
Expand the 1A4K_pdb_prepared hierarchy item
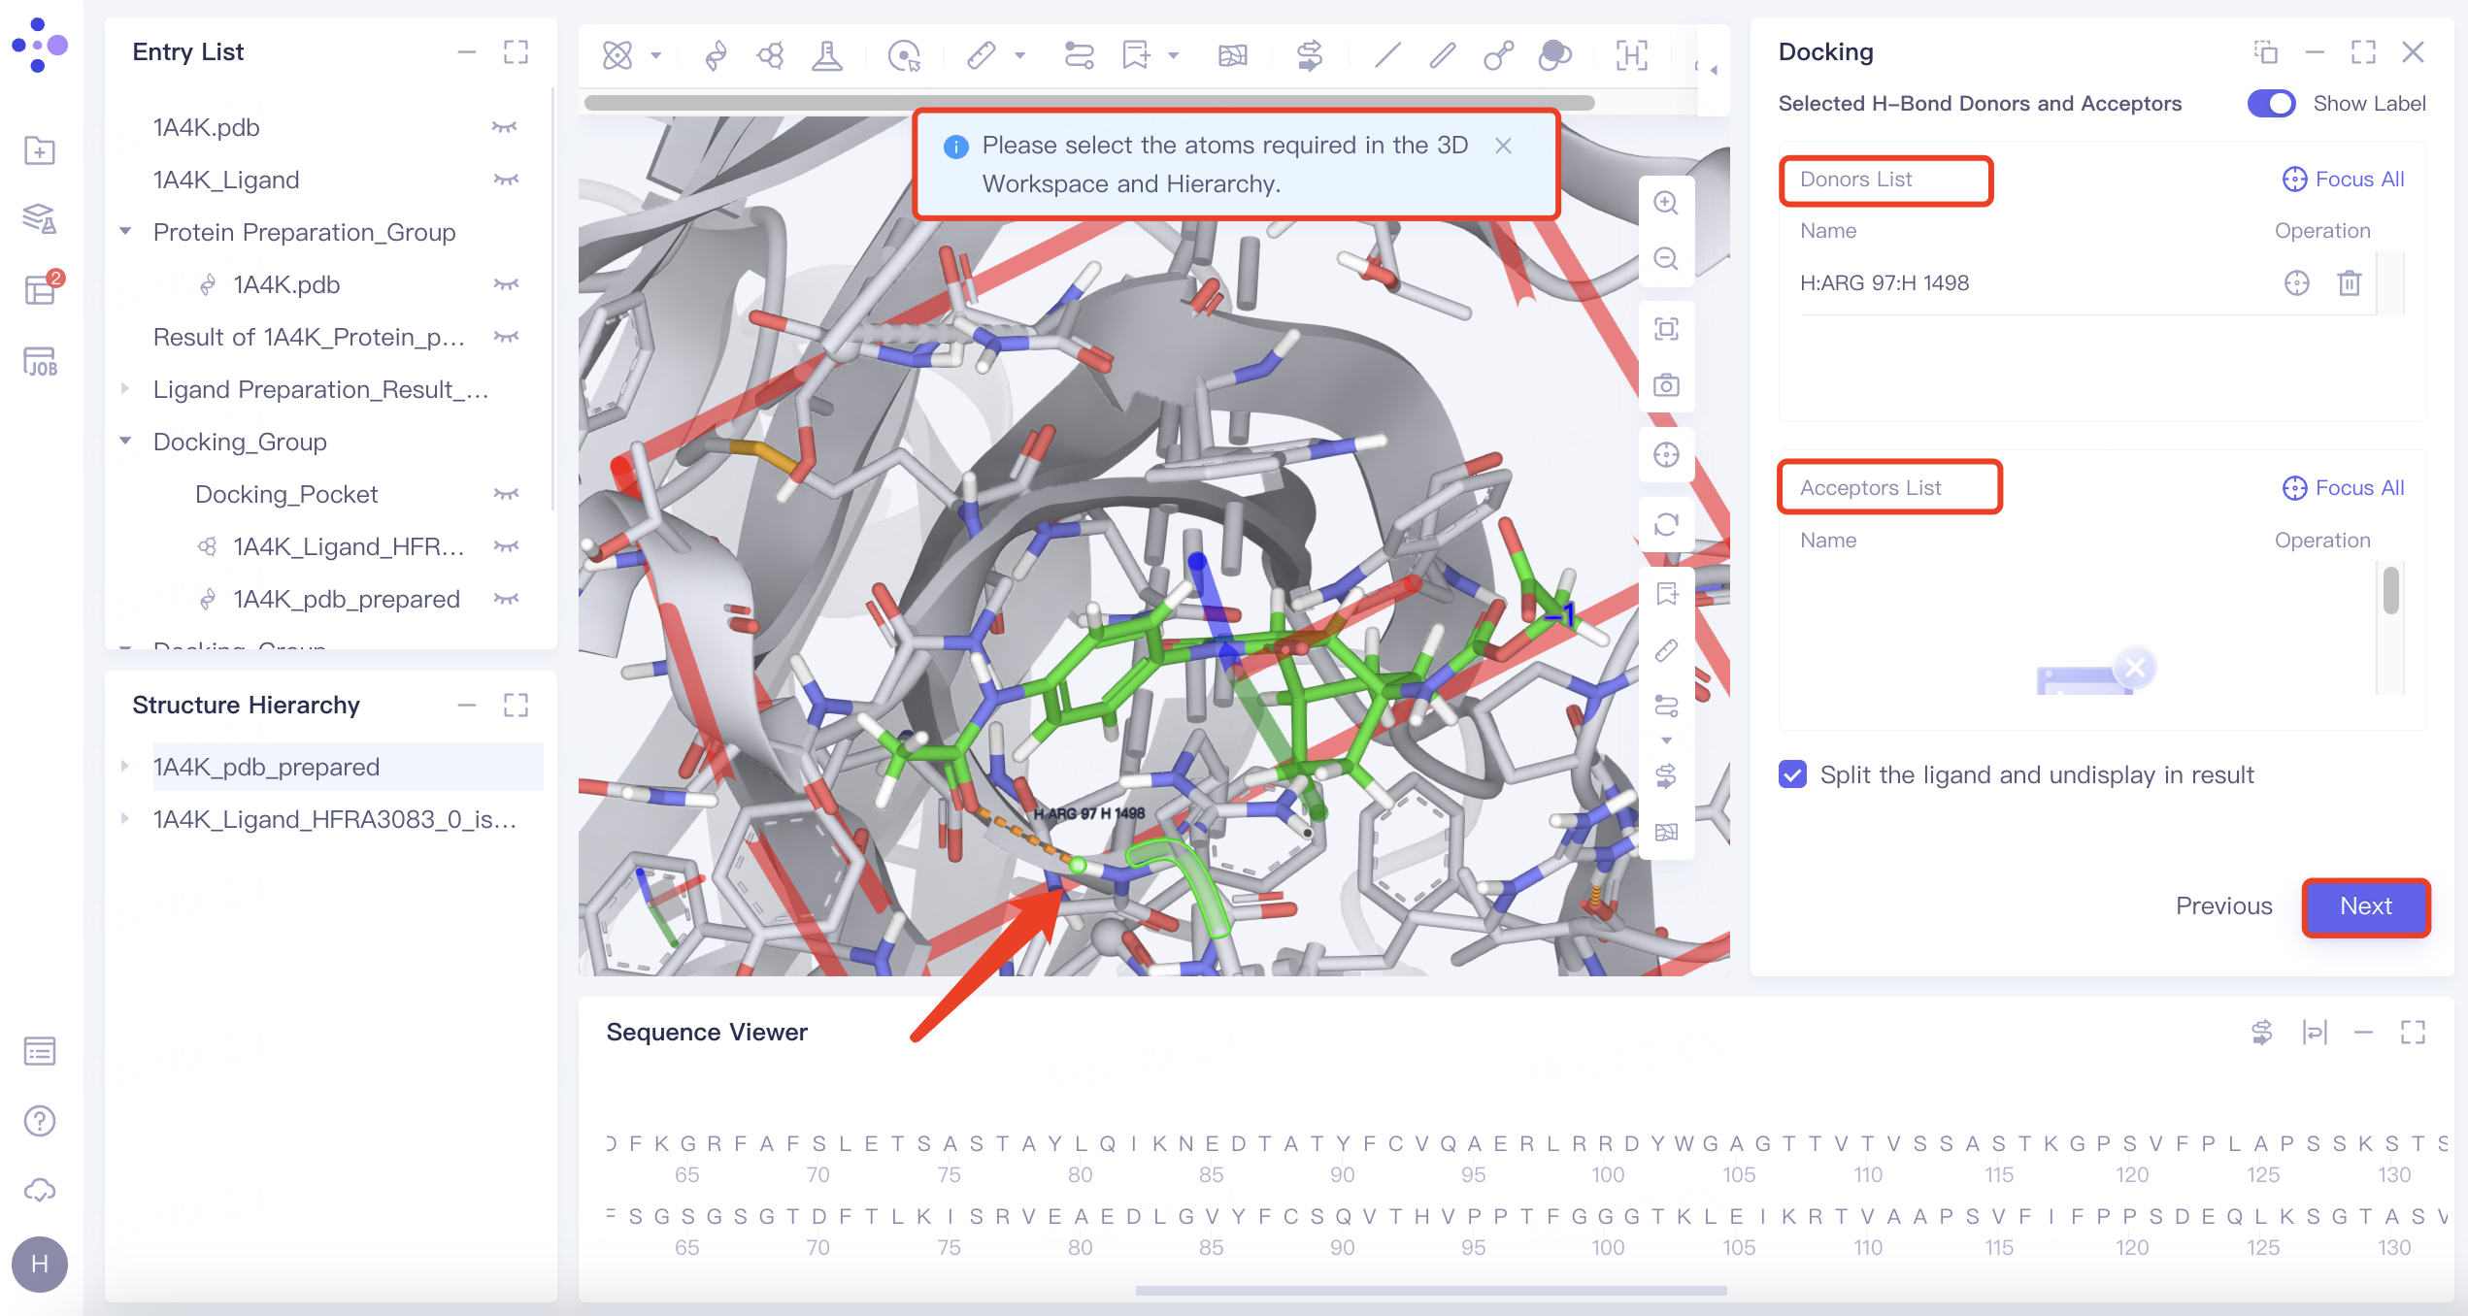[x=126, y=766]
